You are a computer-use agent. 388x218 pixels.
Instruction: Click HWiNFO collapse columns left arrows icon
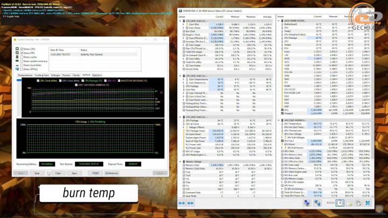(x=182, y=203)
